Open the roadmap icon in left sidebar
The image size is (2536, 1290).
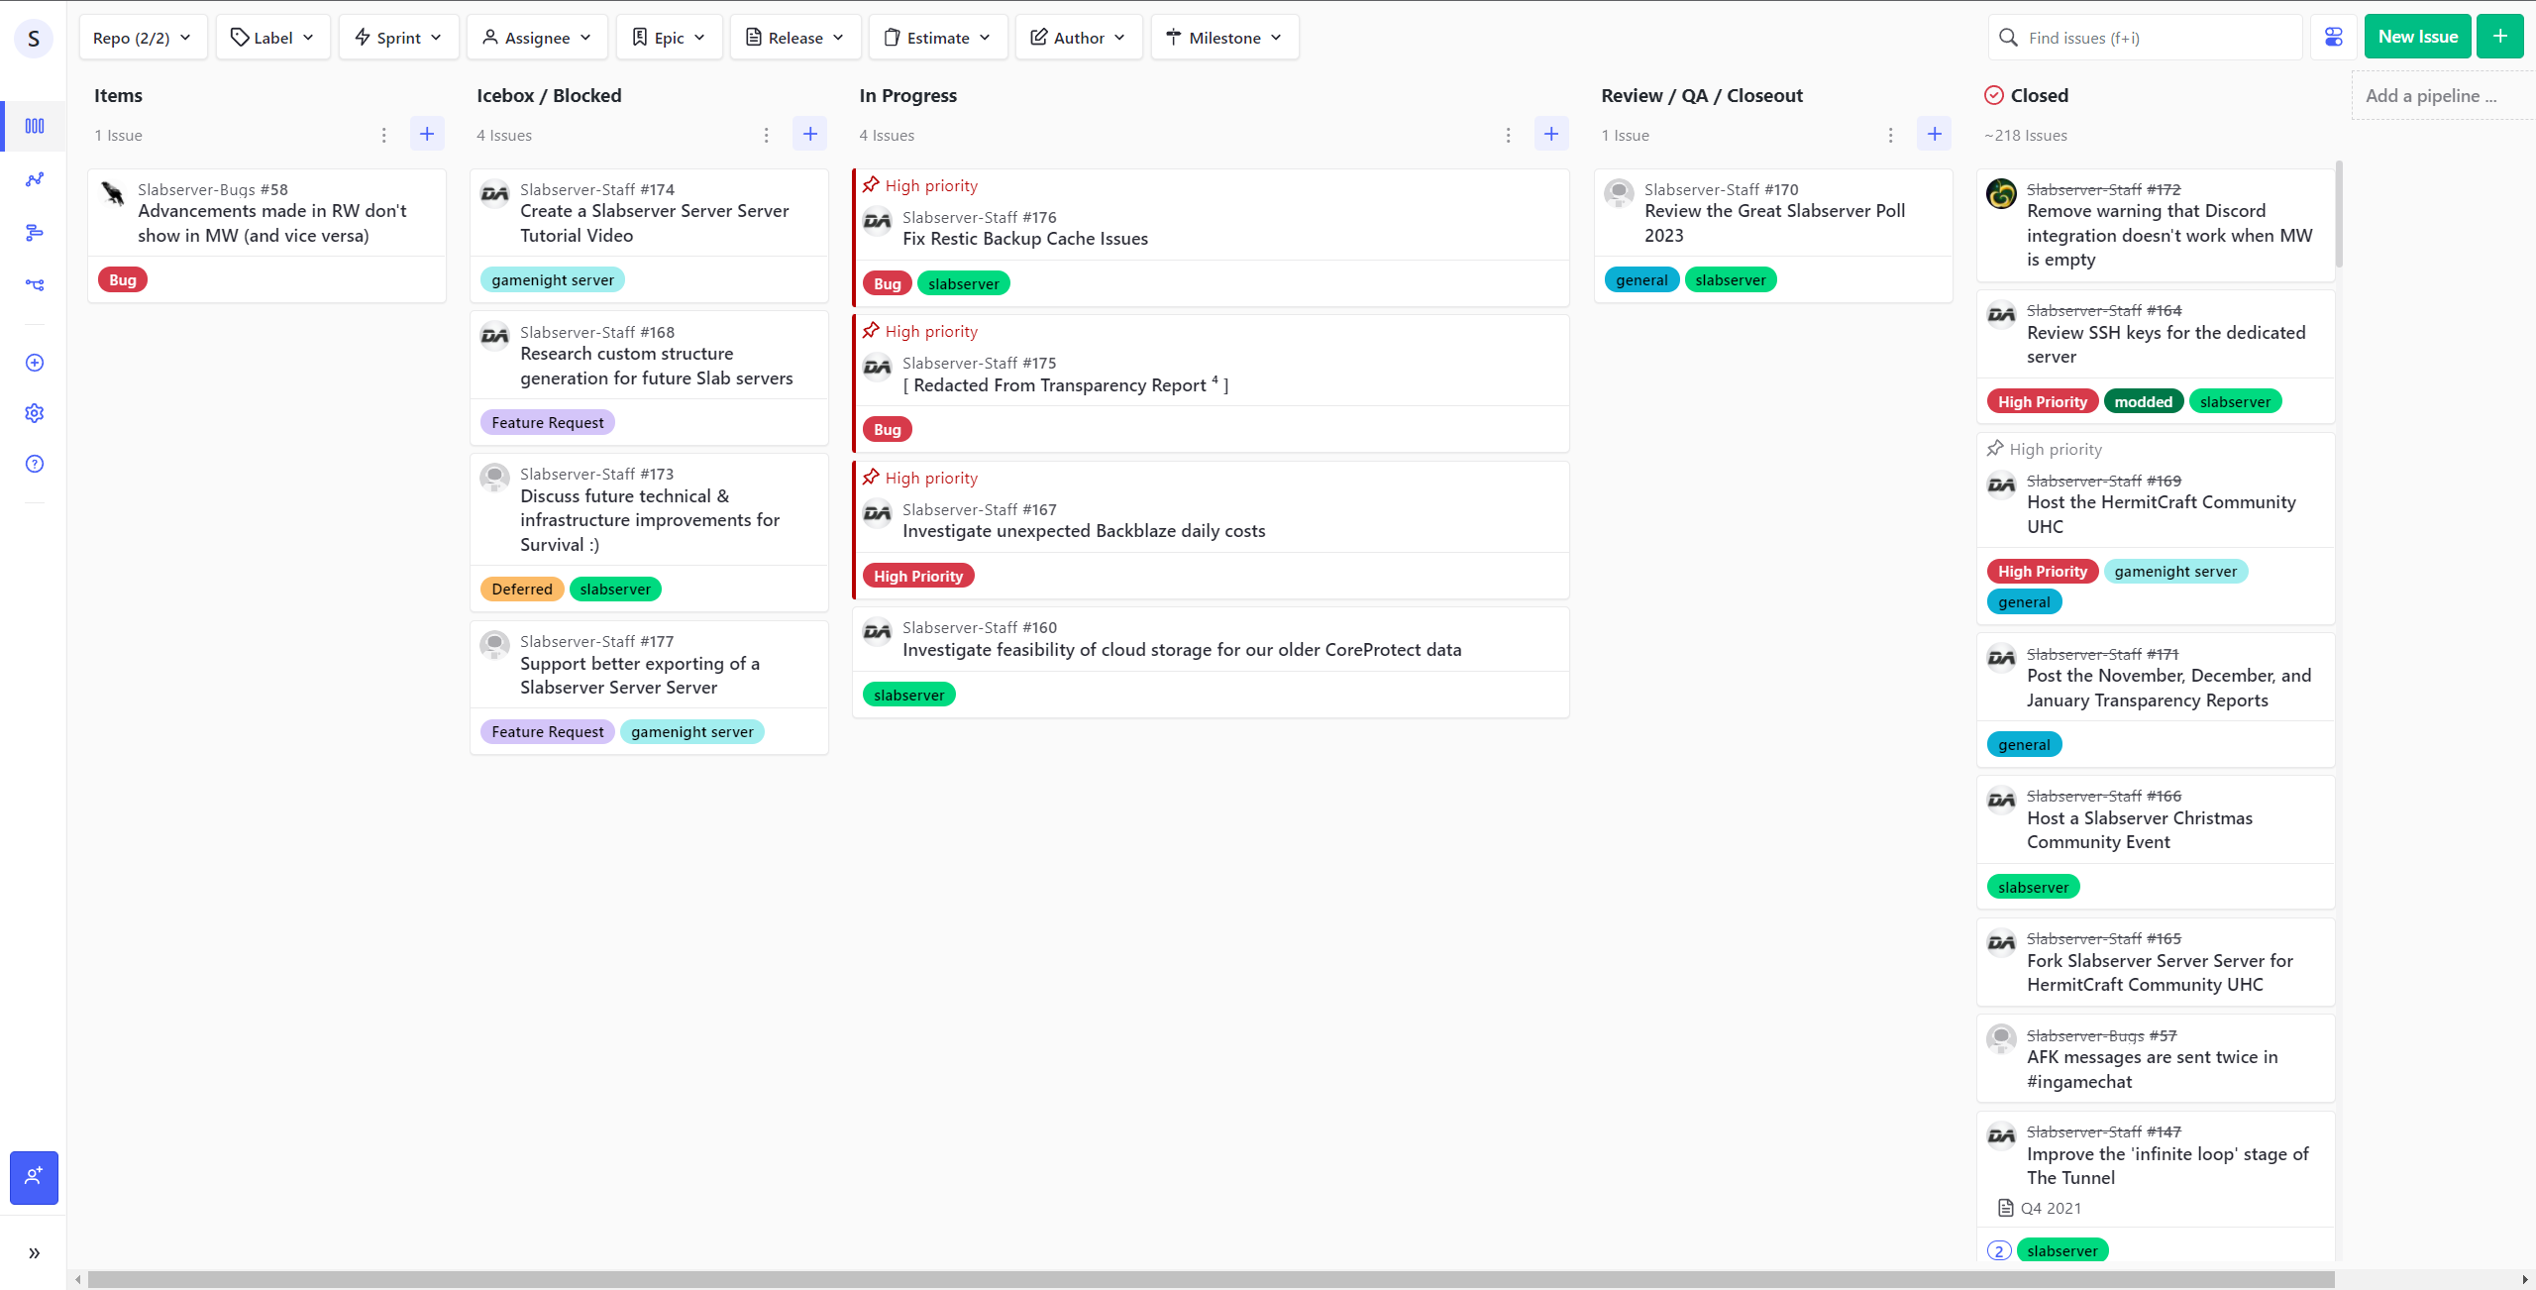click(x=35, y=232)
